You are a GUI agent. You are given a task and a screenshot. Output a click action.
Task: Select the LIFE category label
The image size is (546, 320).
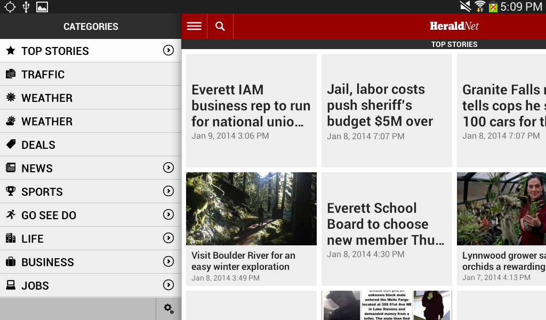(x=33, y=238)
